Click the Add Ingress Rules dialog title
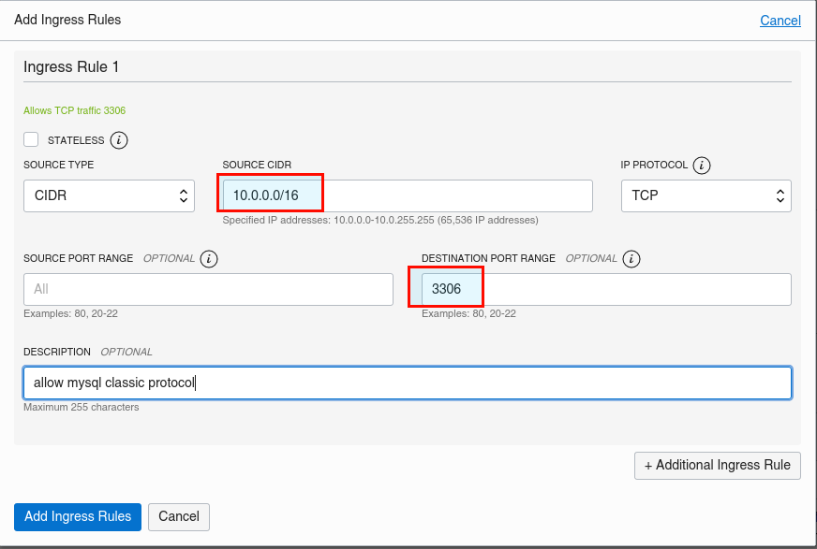Viewport: 817px width, 549px height. click(67, 20)
